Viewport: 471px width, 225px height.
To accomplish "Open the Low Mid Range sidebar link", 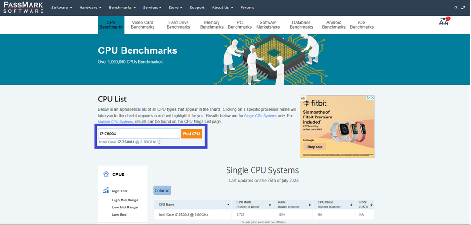I will click(125, 207).
